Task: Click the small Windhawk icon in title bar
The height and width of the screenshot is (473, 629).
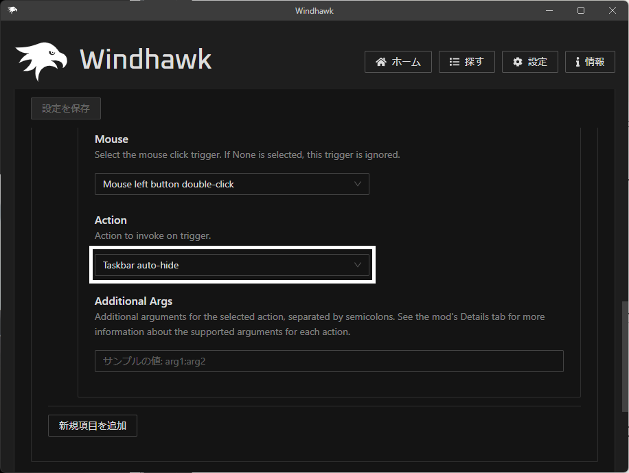Action: point(13,10)
